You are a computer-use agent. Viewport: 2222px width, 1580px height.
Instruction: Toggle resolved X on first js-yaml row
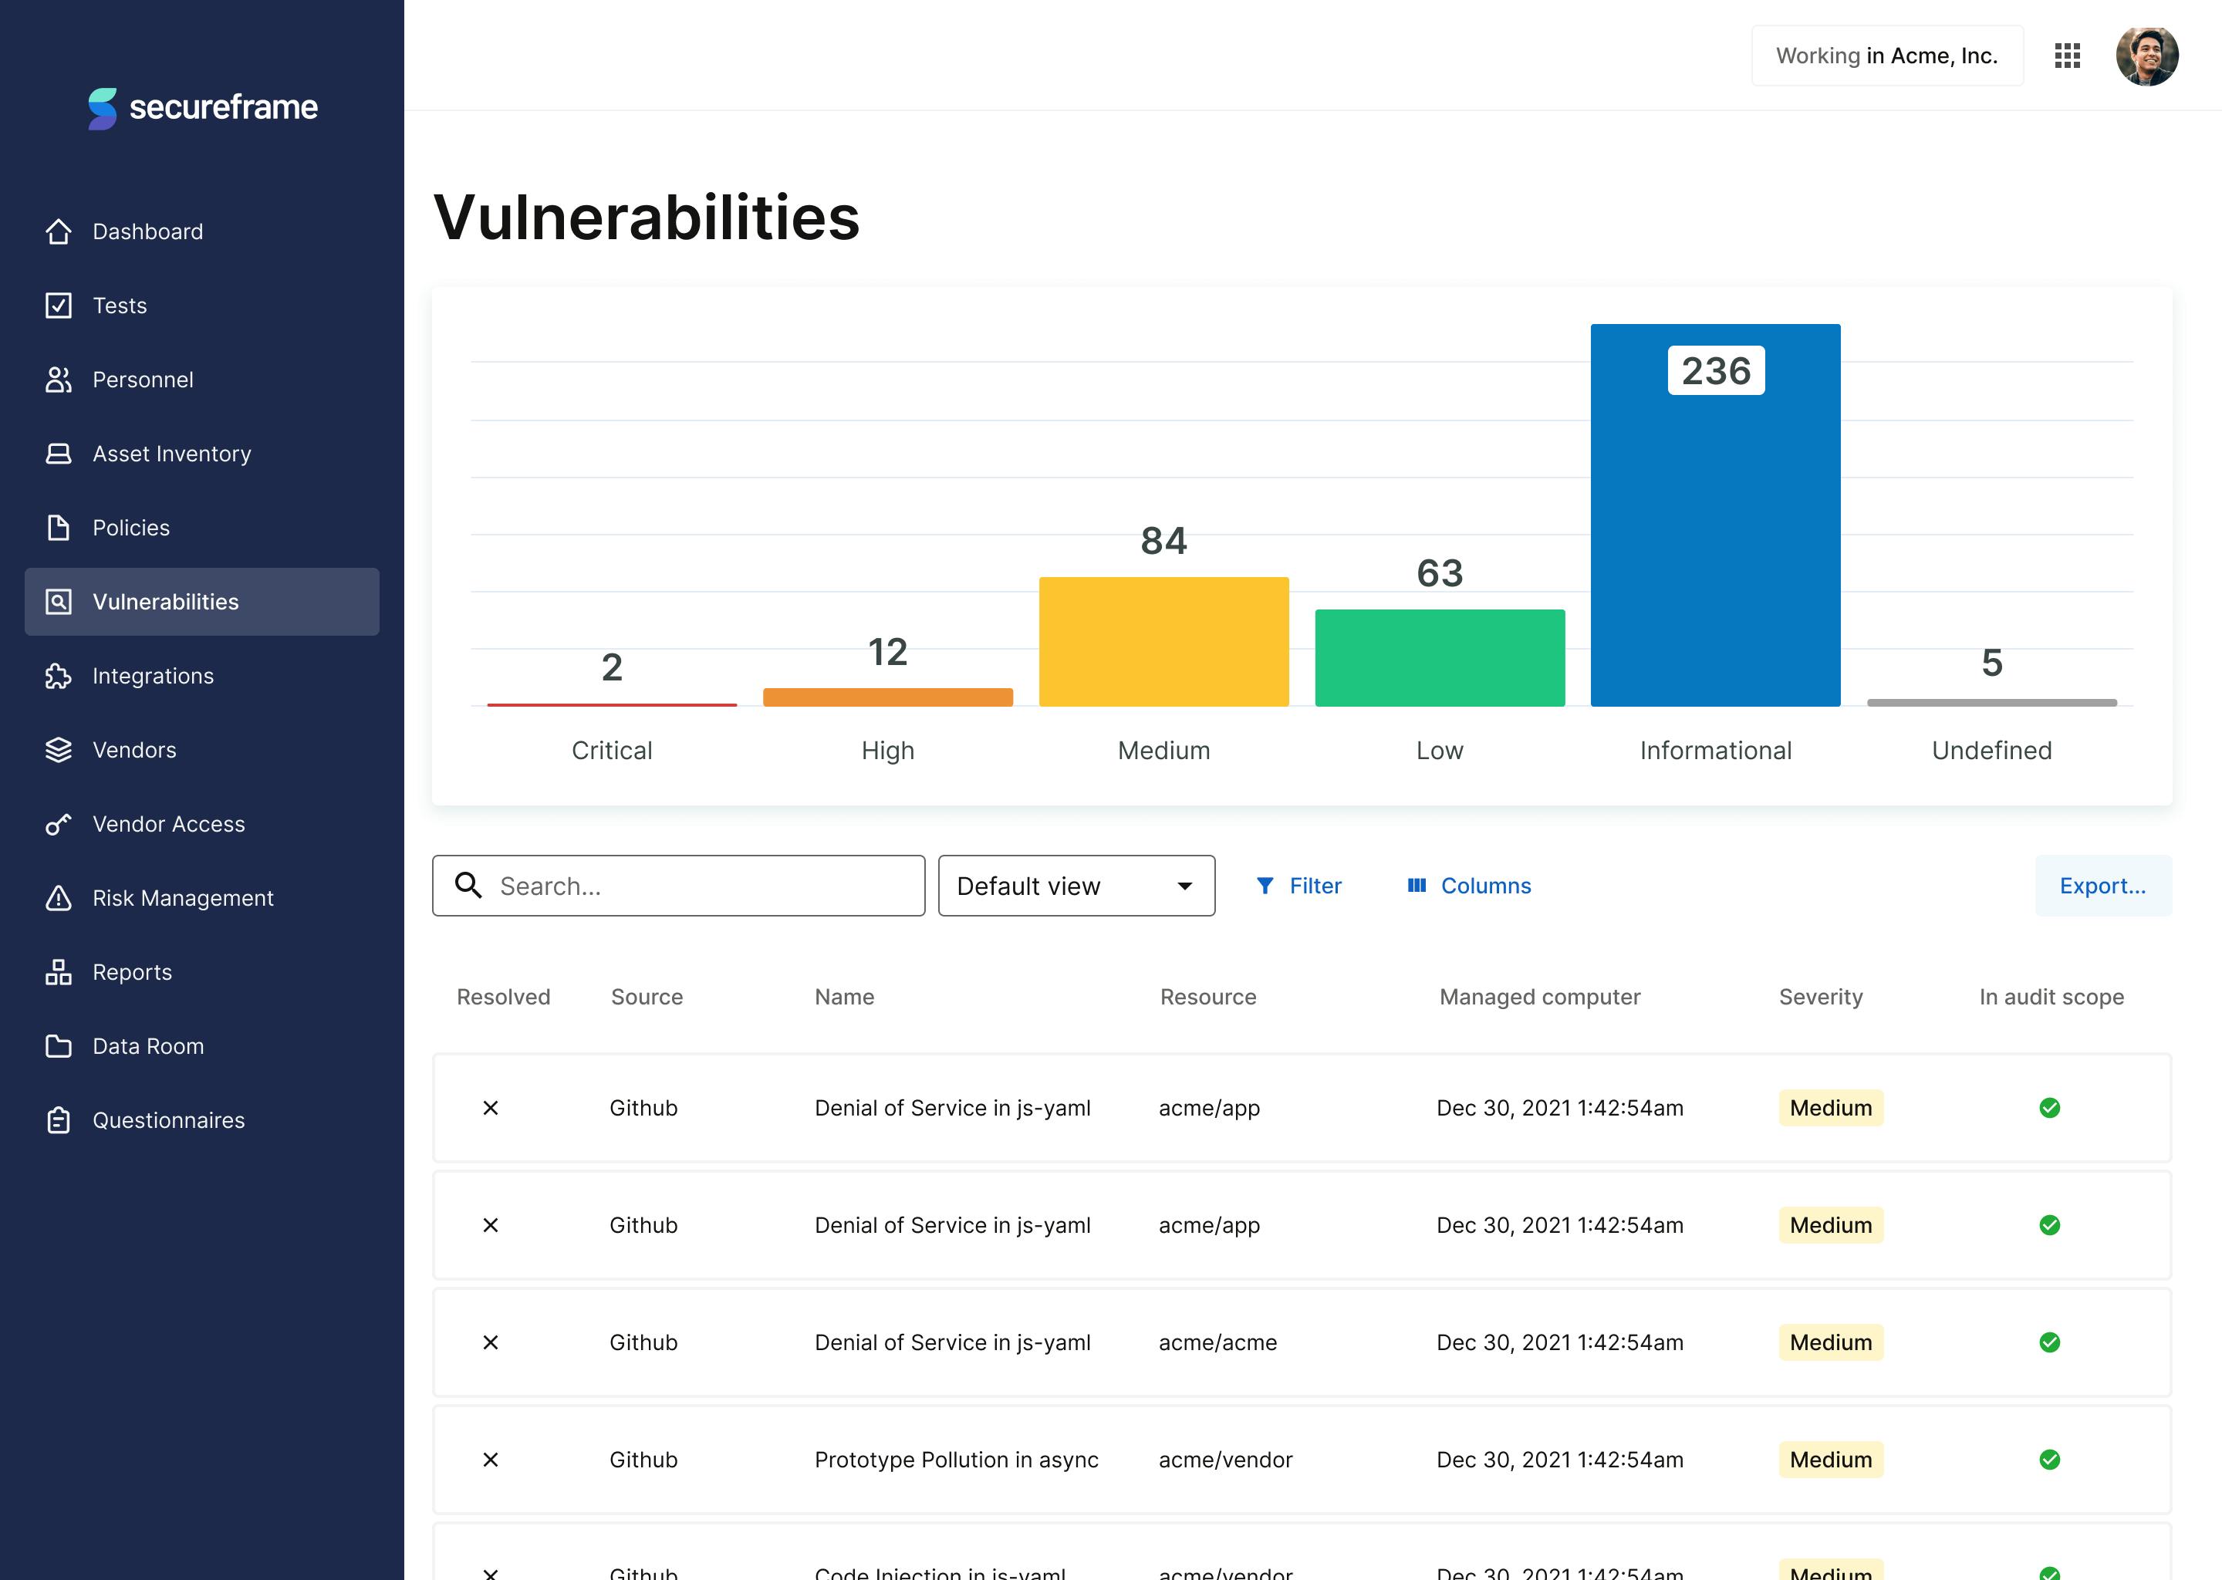[x=491, y=1108]
